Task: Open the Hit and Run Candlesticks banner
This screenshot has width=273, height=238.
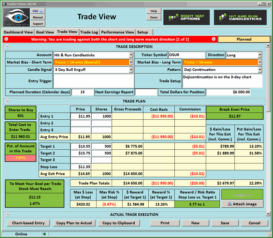Action: (x=240, y=17)
